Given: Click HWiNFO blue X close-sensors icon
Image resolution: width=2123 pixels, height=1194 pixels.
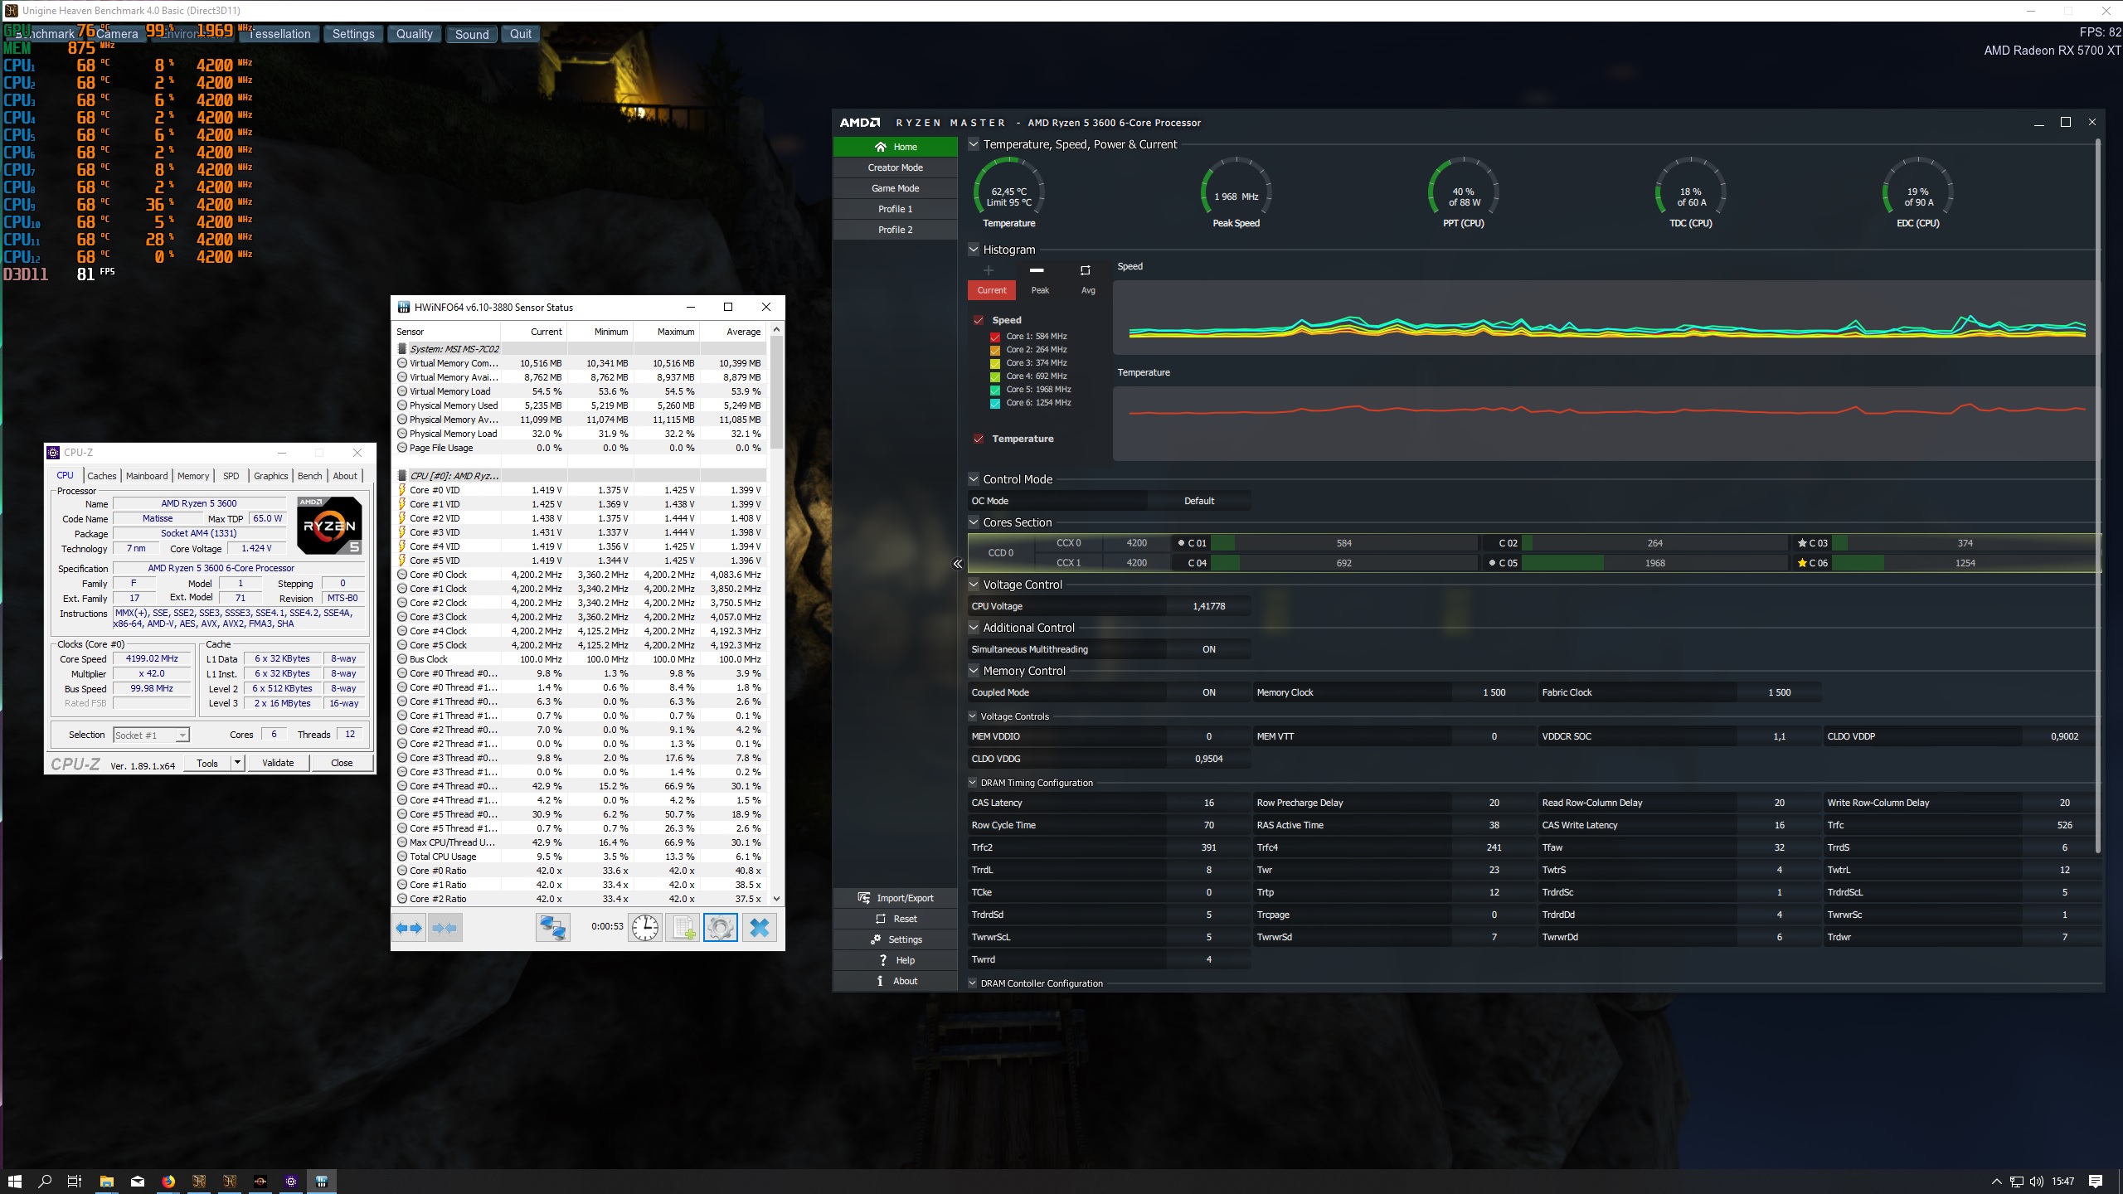Looking at the screenshot, I should [759, 928].
